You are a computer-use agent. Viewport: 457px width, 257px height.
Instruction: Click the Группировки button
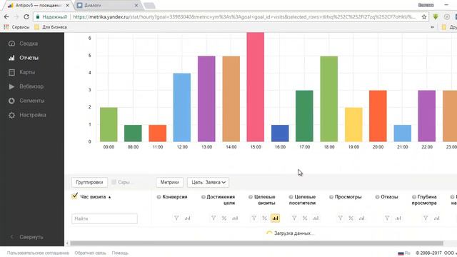tap(89, 182)
